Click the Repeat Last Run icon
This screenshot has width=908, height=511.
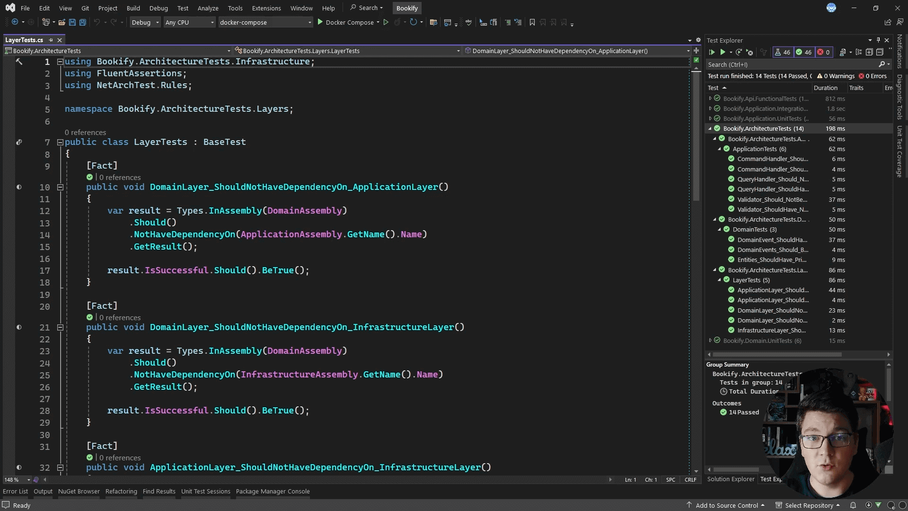[739, 52]
